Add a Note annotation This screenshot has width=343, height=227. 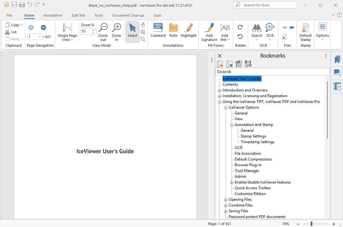point(173,30)
